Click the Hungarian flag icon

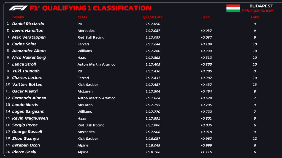[233, 8]
